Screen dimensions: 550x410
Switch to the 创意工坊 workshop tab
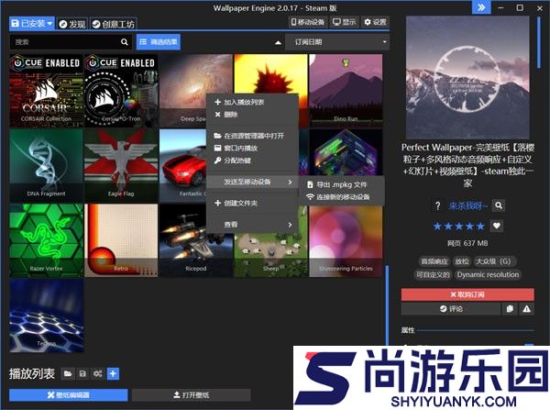pyautogui.click(x=114, y=24)
